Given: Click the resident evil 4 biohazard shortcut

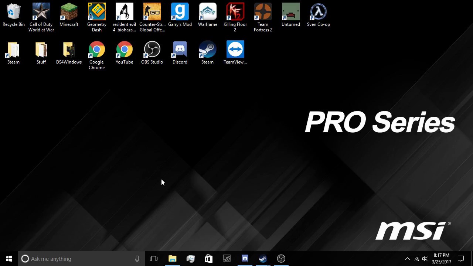Looking at the screenshot, I should click(124, 18).
